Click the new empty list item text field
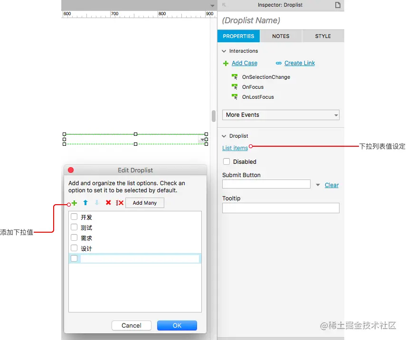Screen dimensions: 406x340 pos(140,258)
